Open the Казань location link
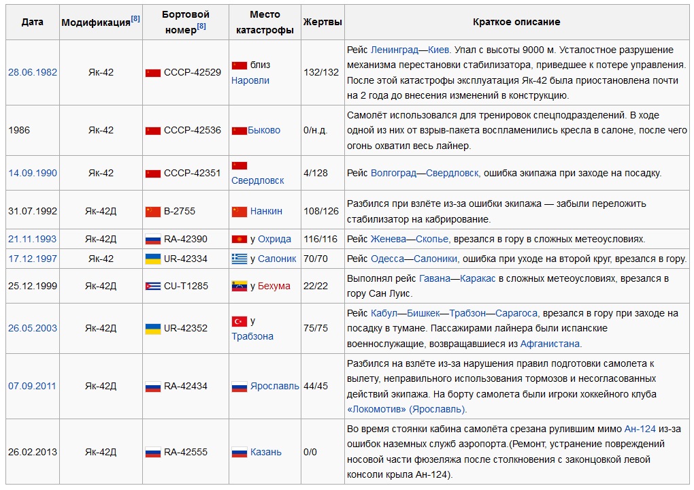This screenshot has height=490, width=694. coord(265,452)
